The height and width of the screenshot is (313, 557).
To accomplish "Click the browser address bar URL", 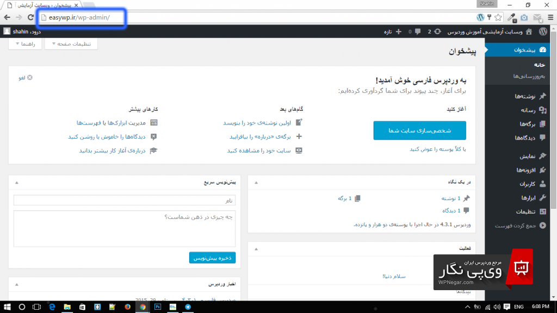I will [x=79, y=17].
